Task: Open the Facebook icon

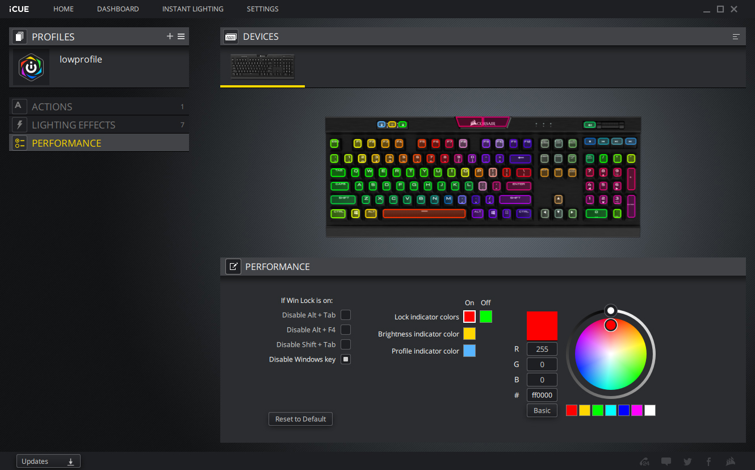Action: coord(708,461)
